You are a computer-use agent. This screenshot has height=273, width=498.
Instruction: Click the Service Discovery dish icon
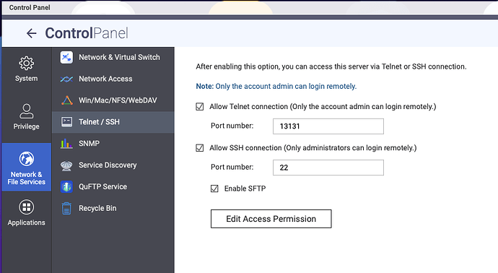click(66, 165)
